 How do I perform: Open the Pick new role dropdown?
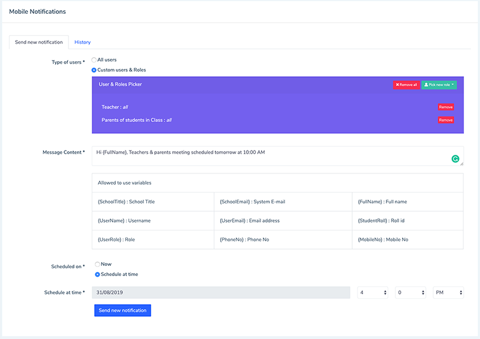[x=439, y=85]
